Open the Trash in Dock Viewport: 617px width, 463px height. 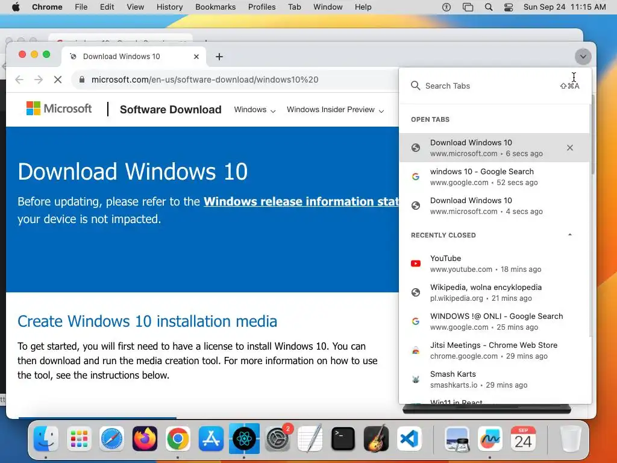click(571, 439)
